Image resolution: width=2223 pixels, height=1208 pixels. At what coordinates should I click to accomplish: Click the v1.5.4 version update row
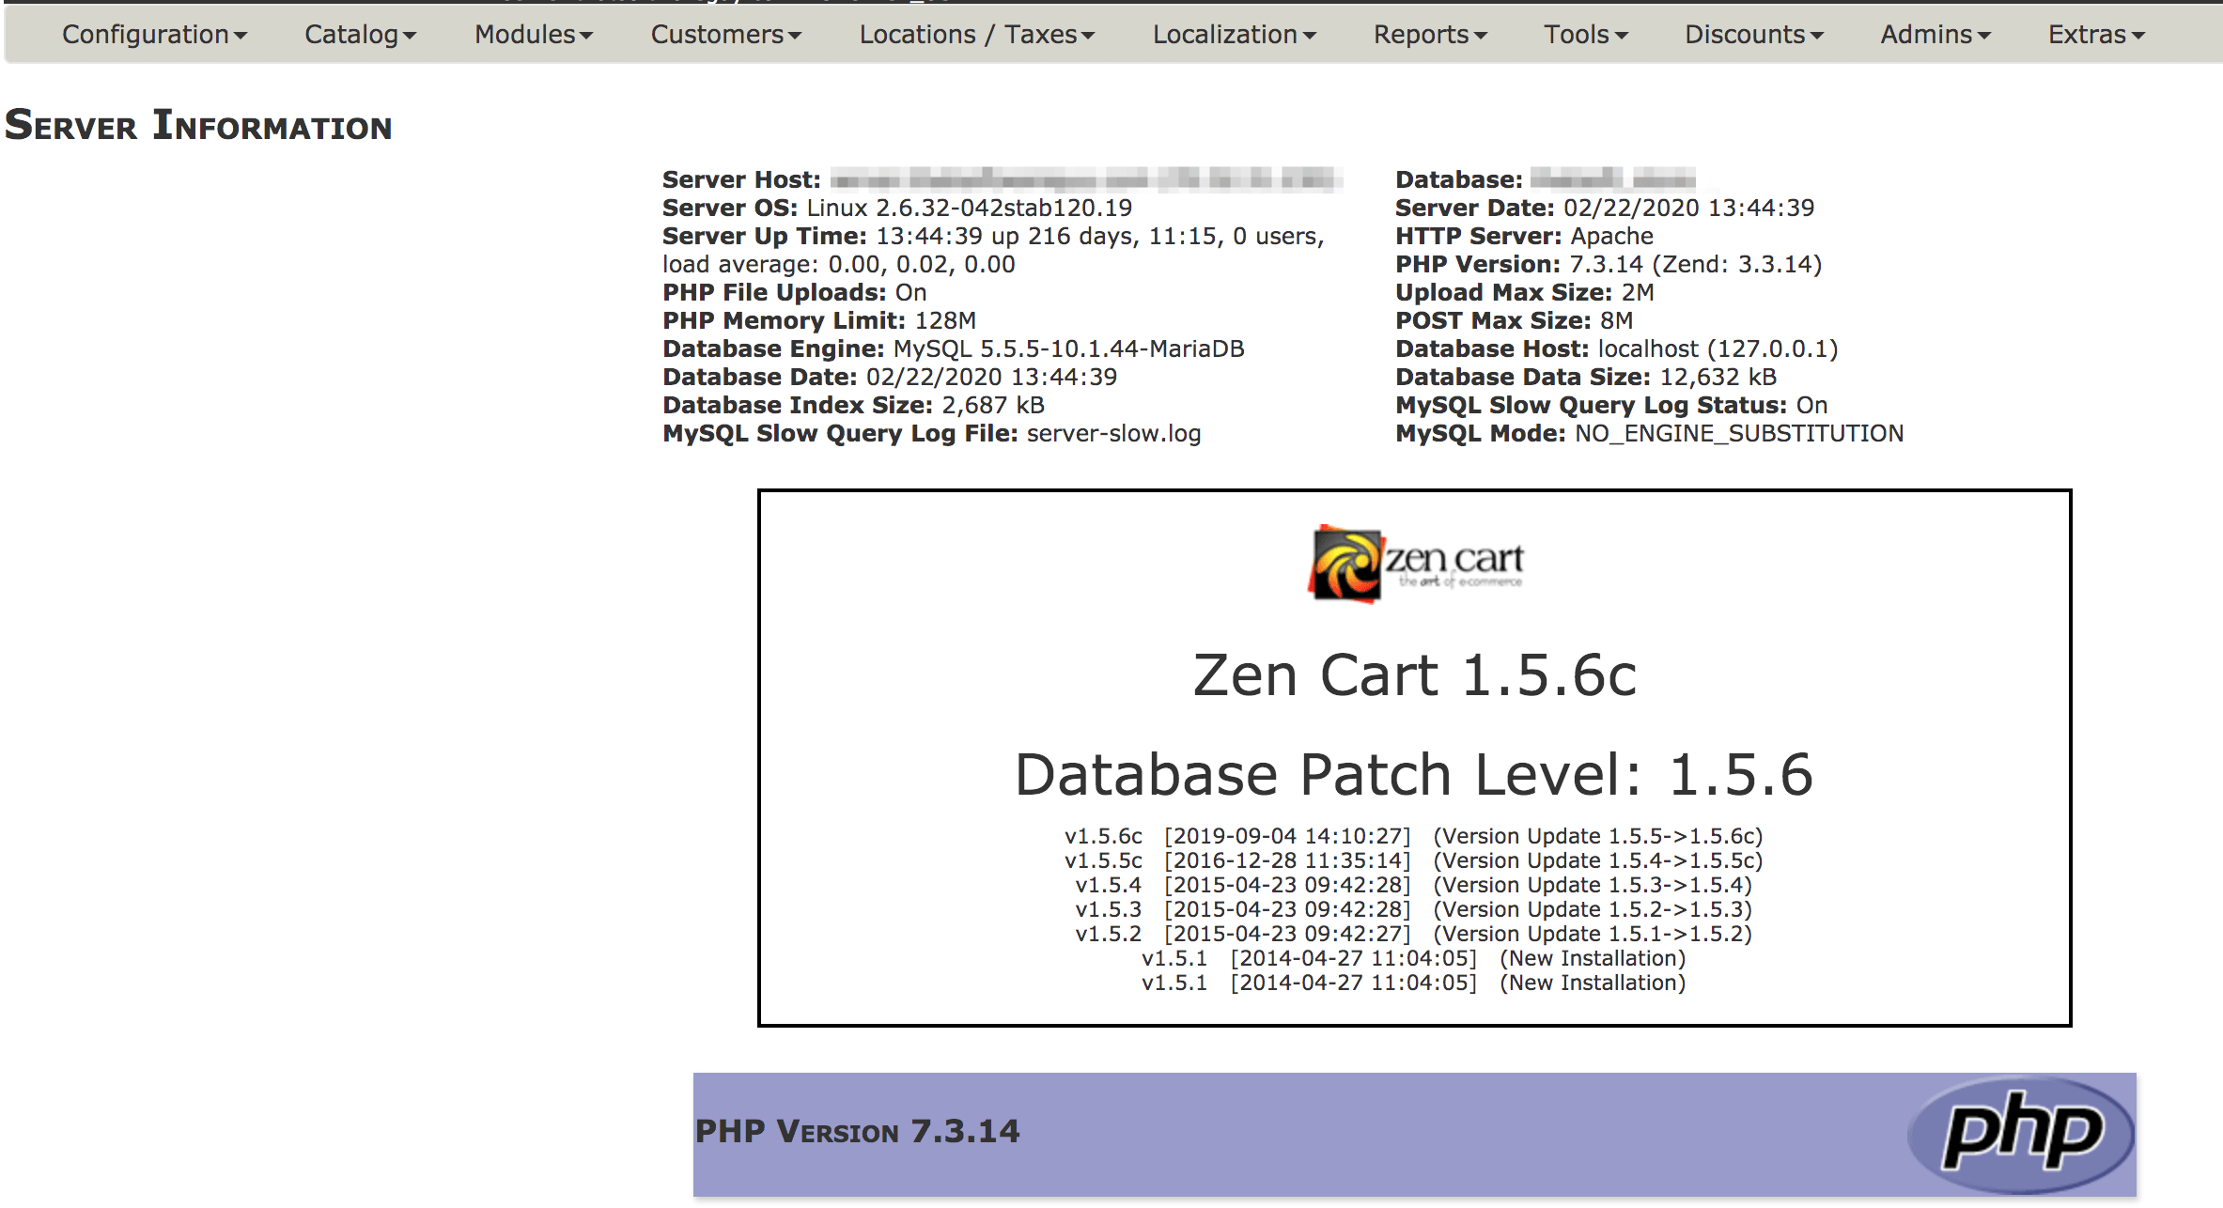pos(1414,885)
